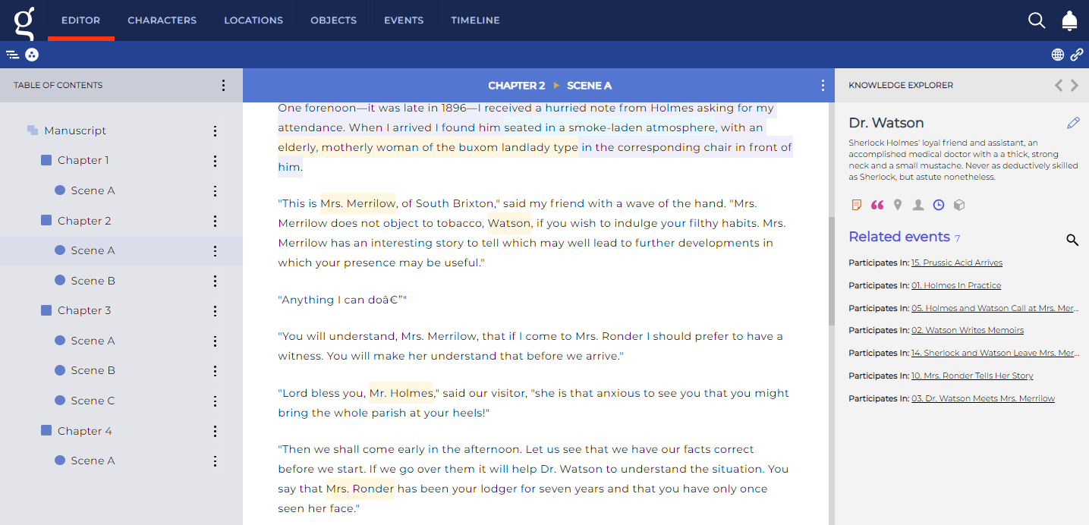Open options for Scene B under Chapter 2
Viewport: 1089px width, 525px height.
point(216,281)
